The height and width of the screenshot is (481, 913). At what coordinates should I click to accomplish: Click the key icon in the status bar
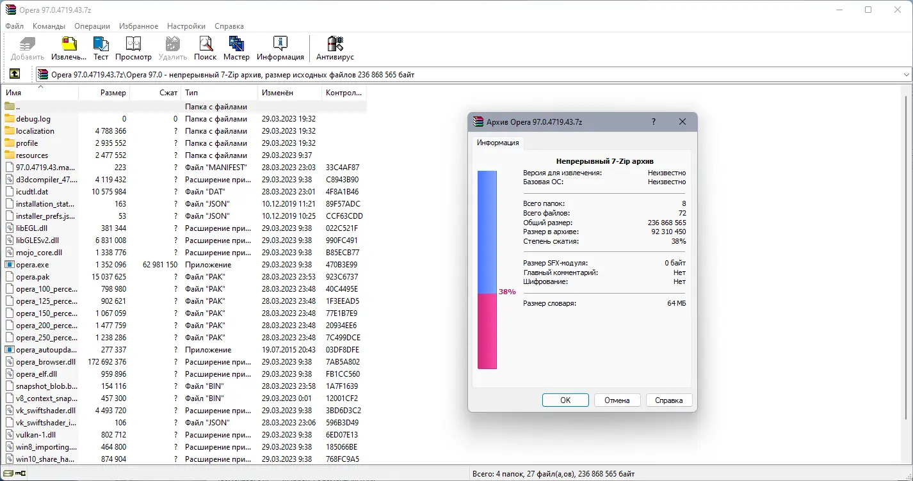(20, 474)
